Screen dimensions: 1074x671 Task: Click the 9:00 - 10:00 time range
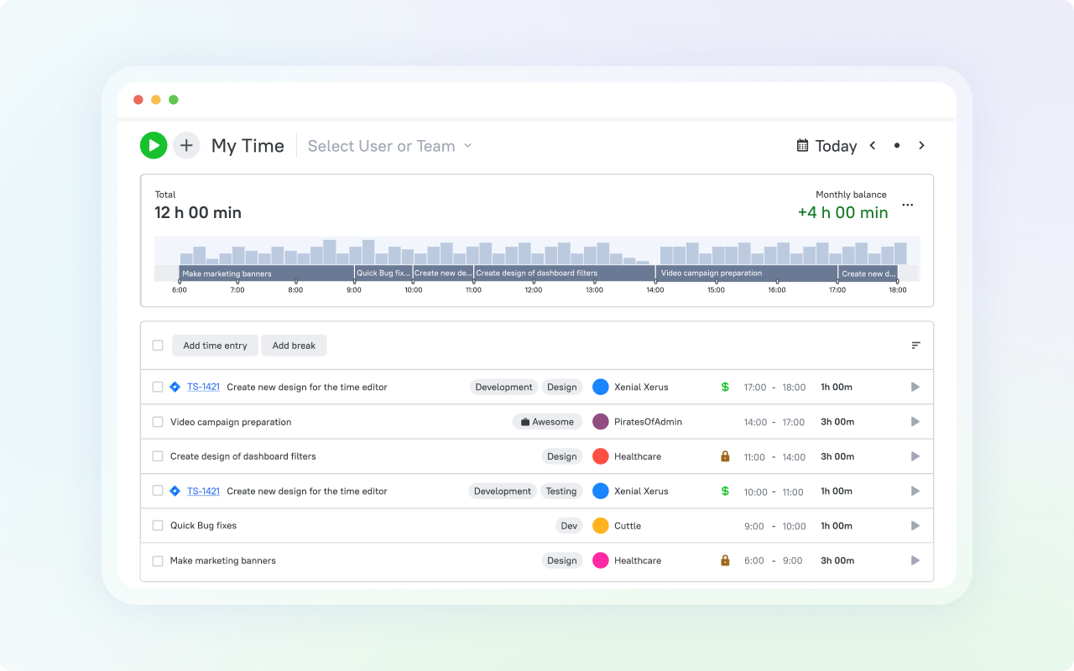coord(774,526)
